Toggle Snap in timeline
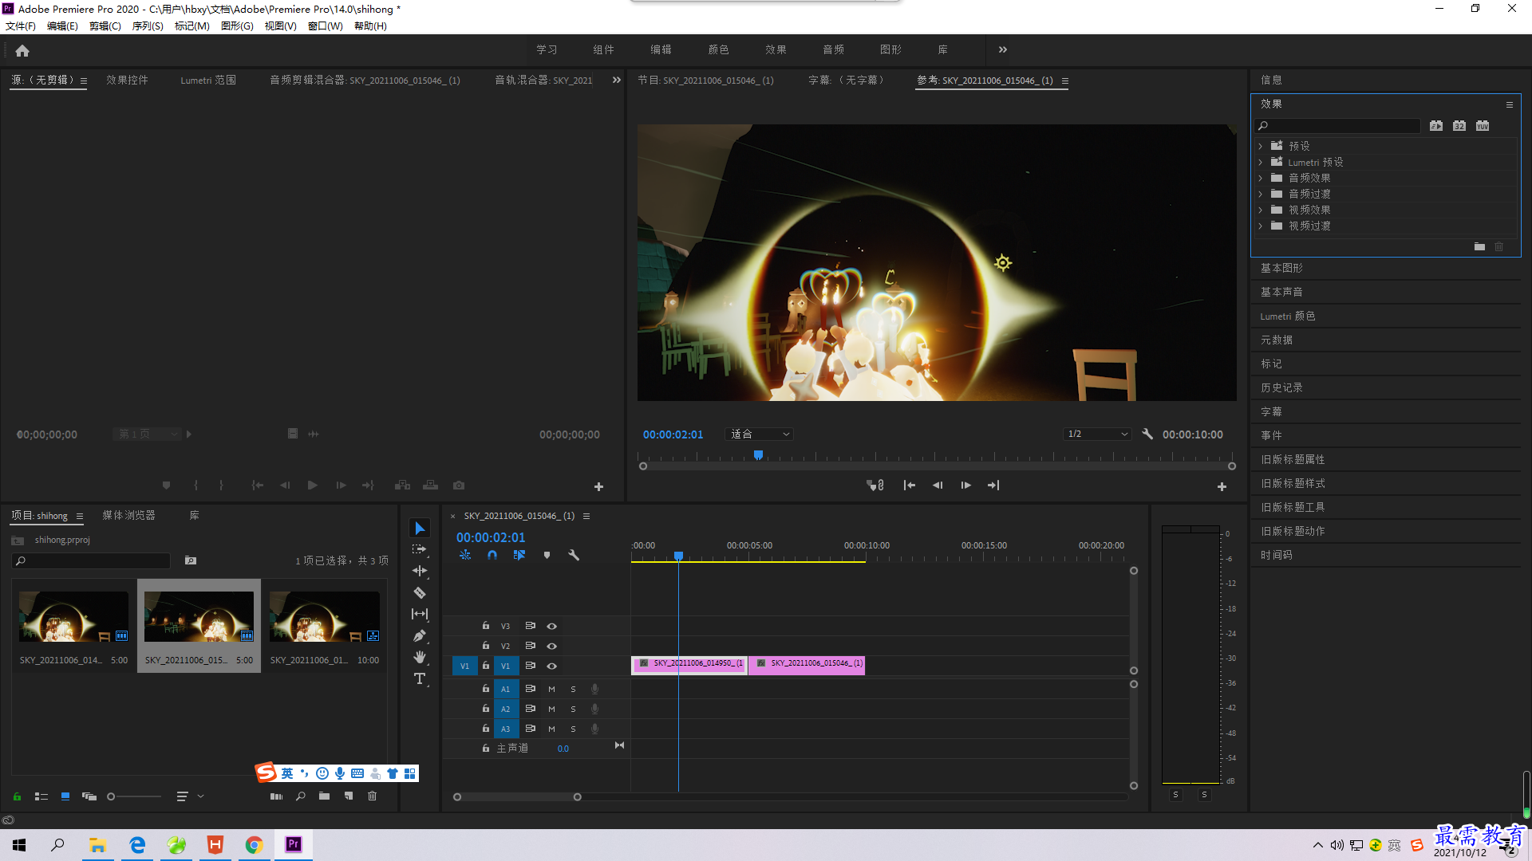The image size is (1532, 861). [492, 555]
